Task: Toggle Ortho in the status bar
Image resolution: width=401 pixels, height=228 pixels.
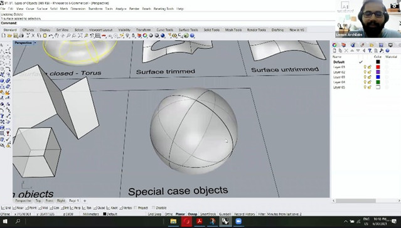Action: click(x=169, y=214)
